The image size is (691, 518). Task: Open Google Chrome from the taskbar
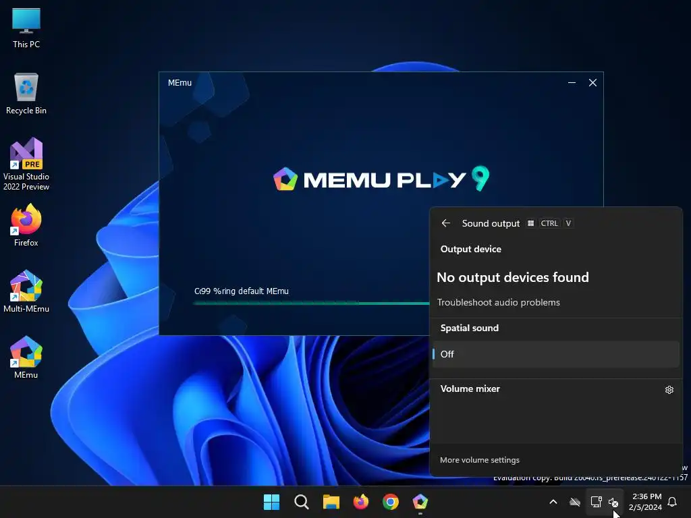391,502
